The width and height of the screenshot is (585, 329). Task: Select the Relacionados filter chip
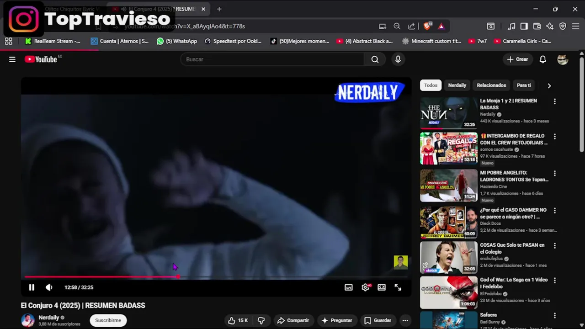[491, 85]
